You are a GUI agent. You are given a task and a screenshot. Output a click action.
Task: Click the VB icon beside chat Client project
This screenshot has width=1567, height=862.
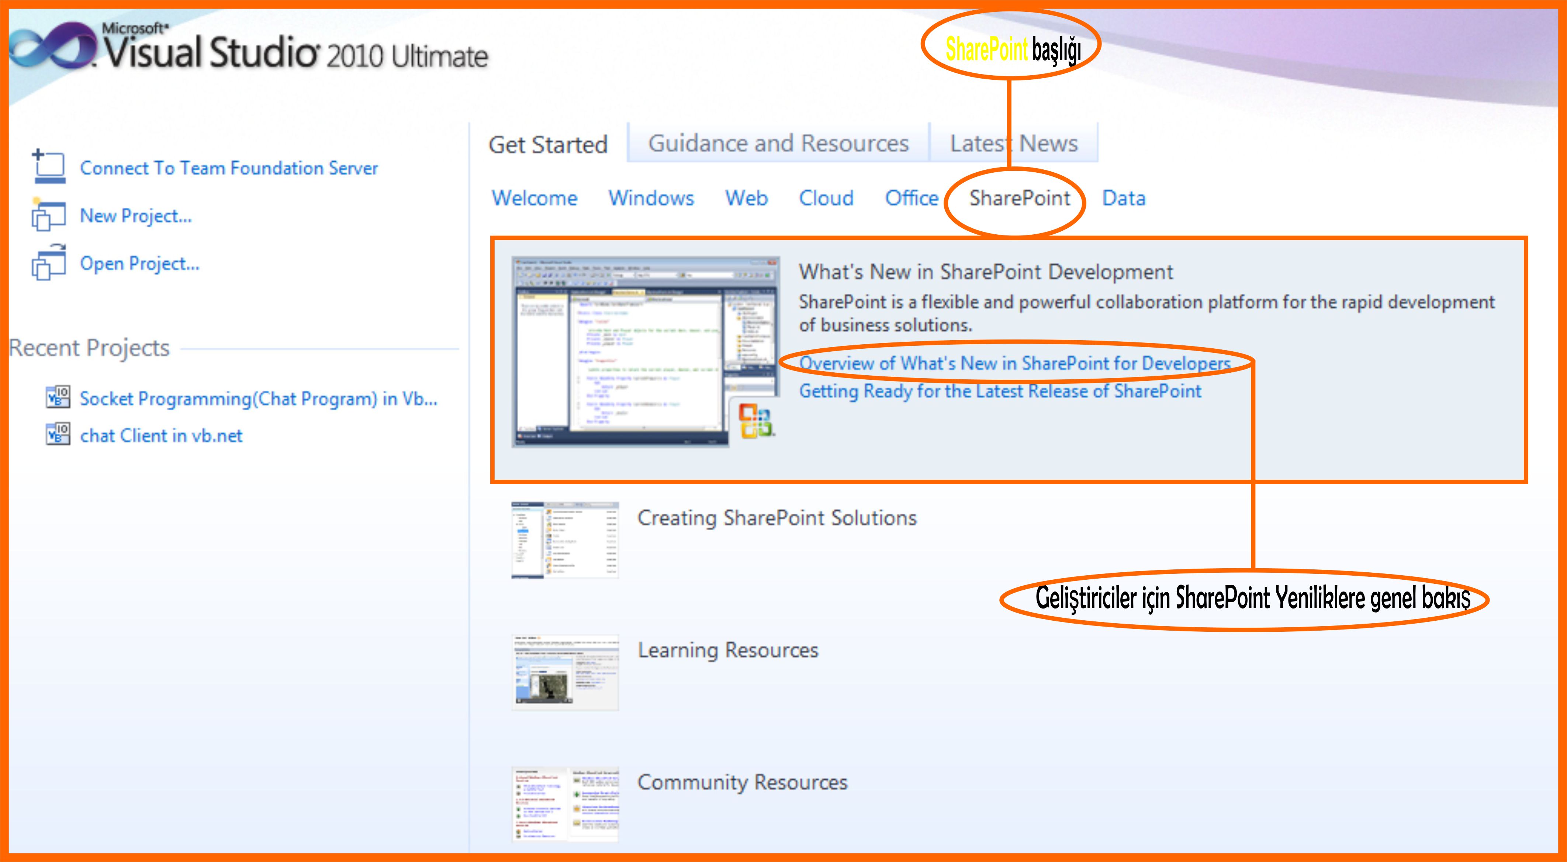coord(58,434)
